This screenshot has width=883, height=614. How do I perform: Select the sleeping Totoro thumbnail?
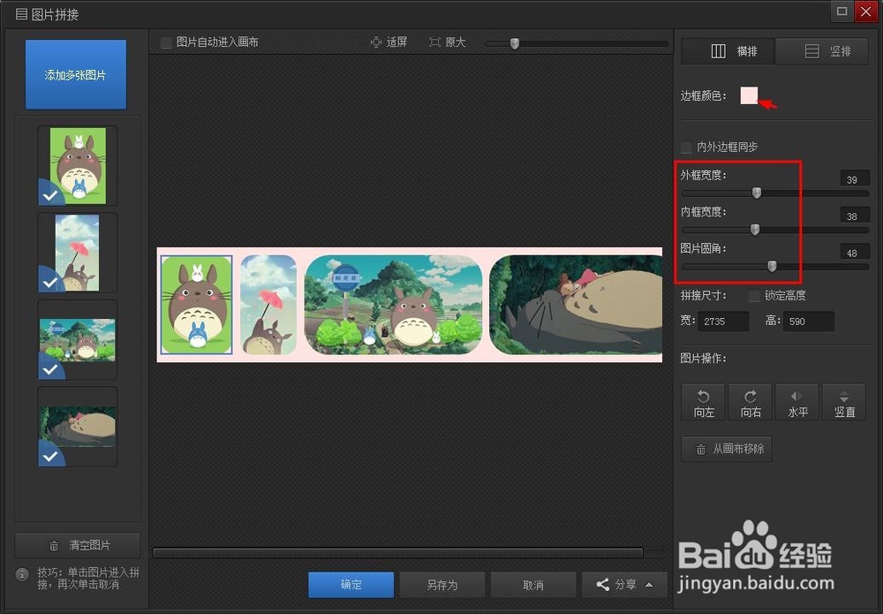[x=78, y=427]
